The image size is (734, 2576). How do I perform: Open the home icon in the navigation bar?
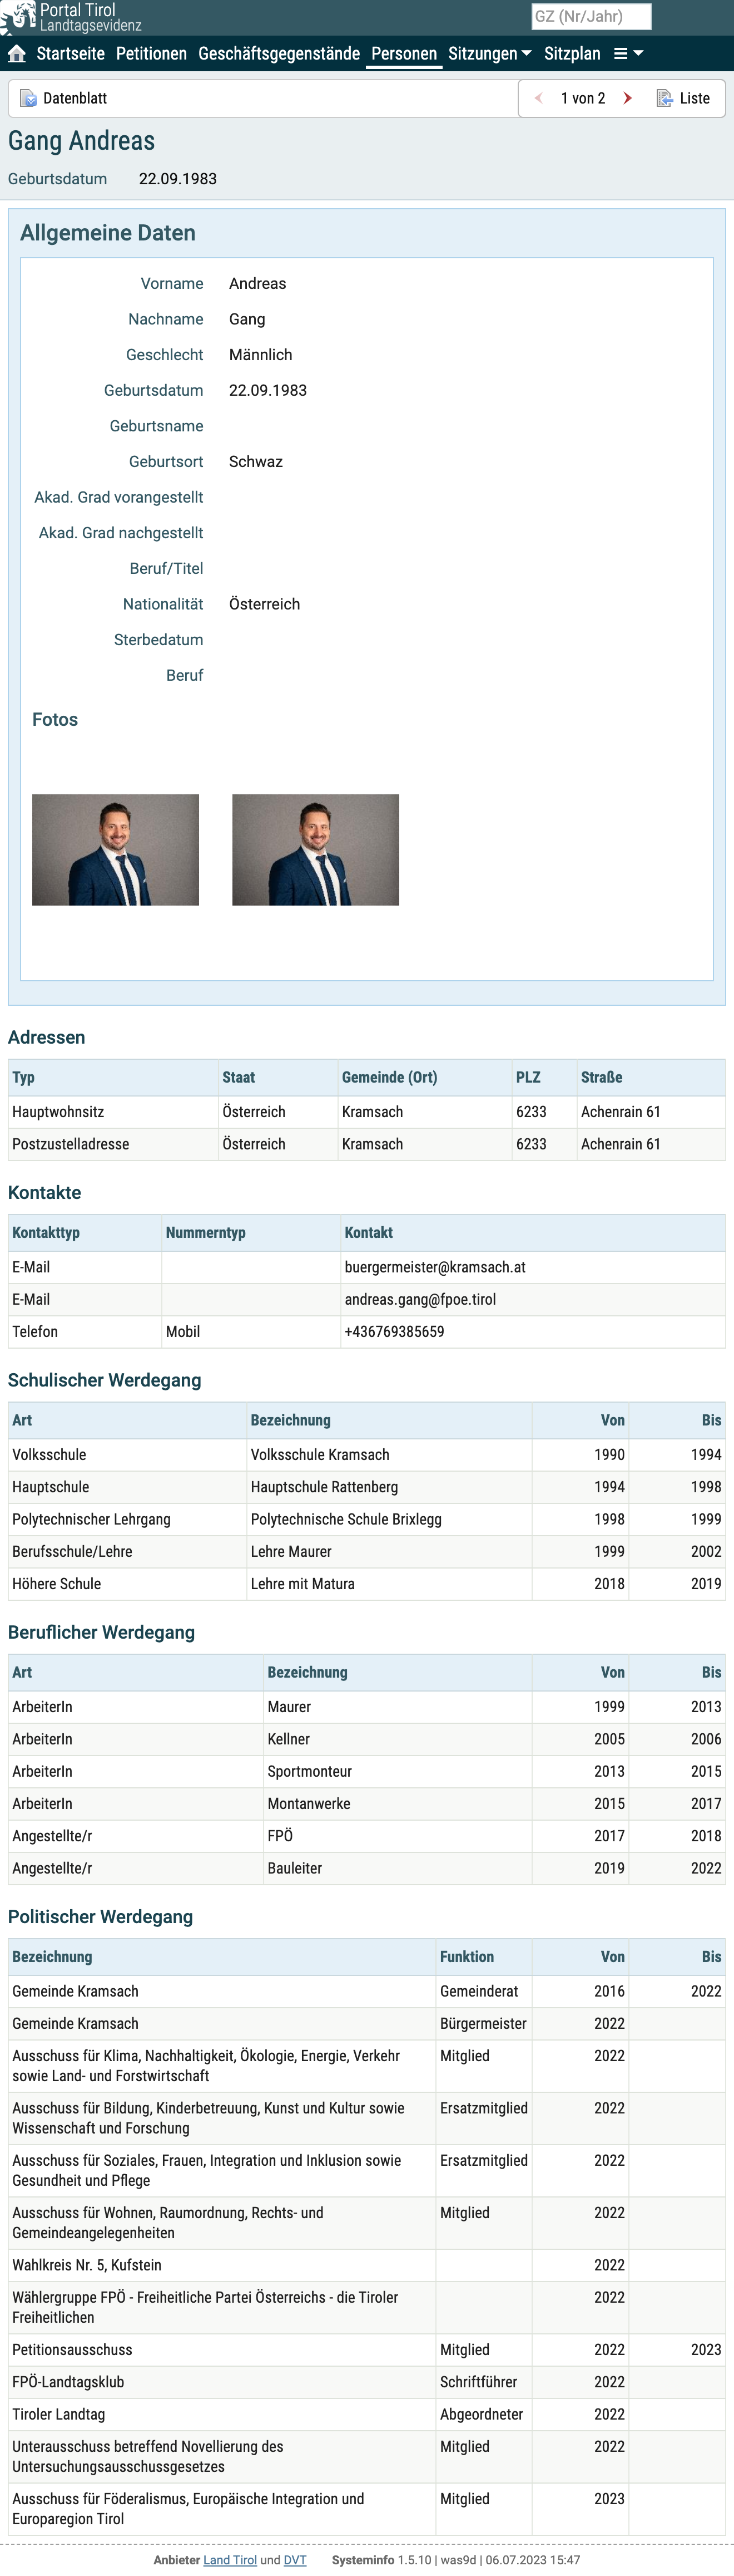point(17,54)
